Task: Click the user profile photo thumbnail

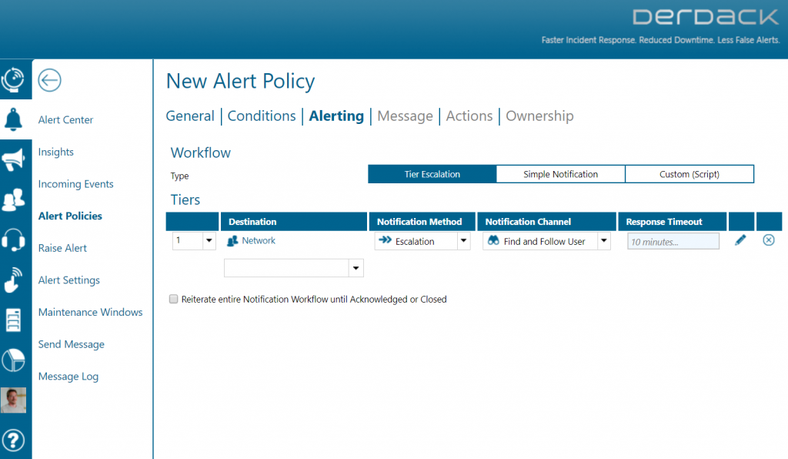Action: pyautogui.click(x=14, y=400)
